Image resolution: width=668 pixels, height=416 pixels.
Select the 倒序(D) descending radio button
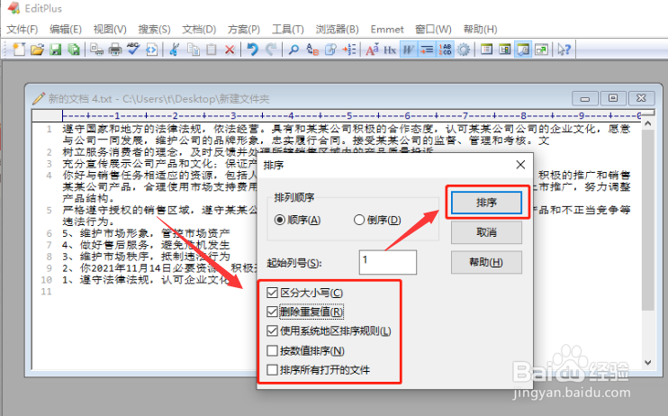tap(359, 220)
